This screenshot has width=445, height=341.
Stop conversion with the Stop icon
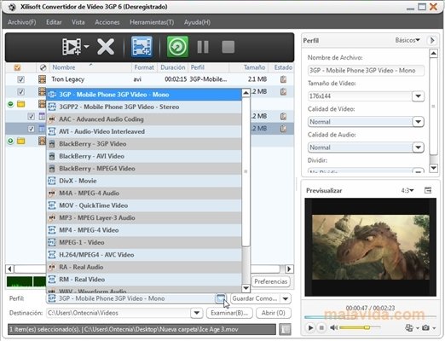(228, 47)
